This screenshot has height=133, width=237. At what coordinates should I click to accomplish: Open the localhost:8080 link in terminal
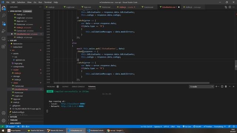point(73,104)
